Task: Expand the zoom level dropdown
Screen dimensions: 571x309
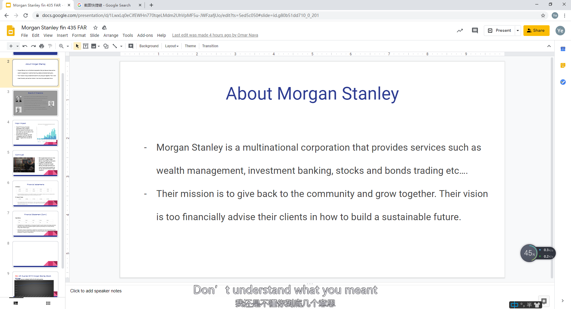Action: tap(68, 46)
